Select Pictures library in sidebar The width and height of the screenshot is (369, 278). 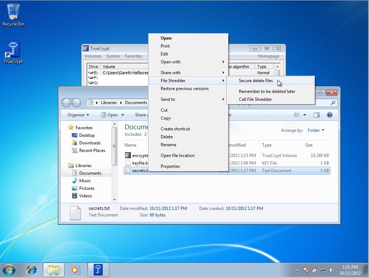pos(83,188)
